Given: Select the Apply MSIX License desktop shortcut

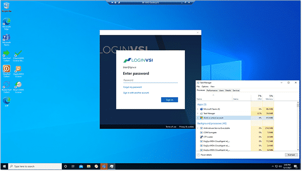Looking at the screenshot, I should pyautogui.click(x=18, y=71).
